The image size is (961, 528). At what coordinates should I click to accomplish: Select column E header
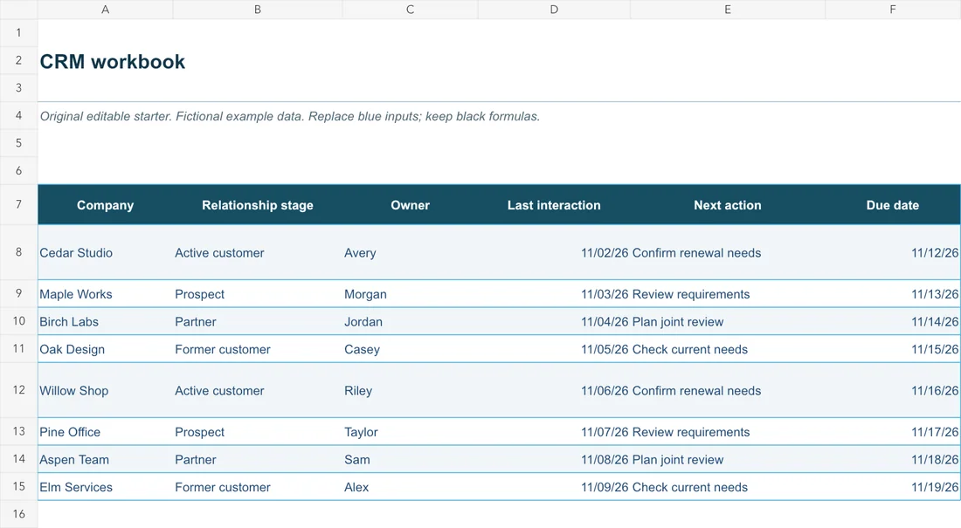[x=728, y=10]
